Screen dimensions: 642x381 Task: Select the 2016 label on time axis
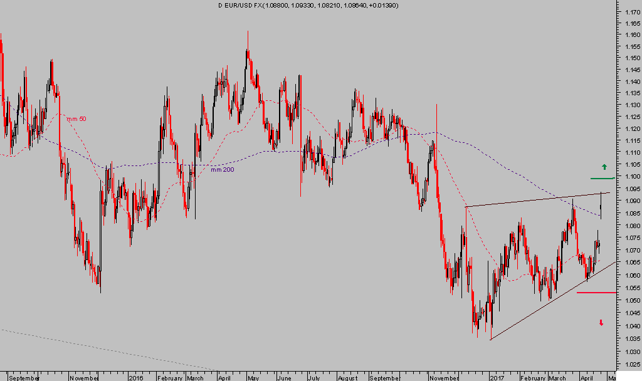tap(136, 378)
